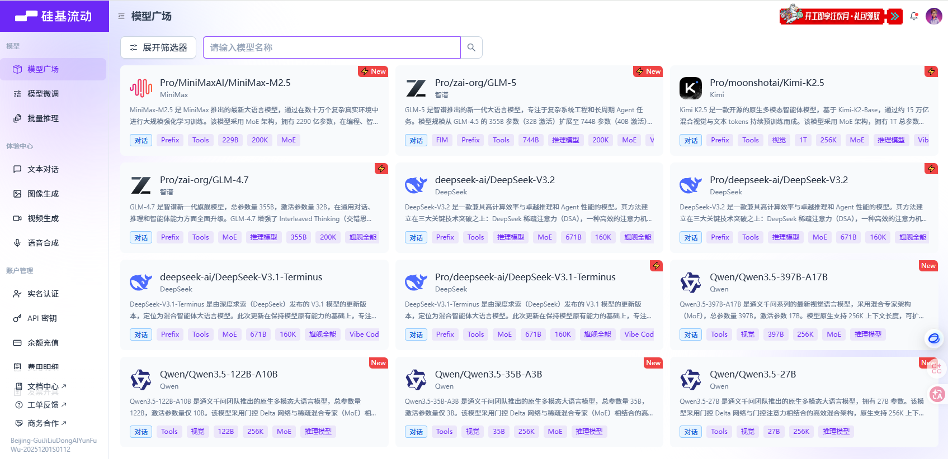The width and height of the screenshot is (948, 459).
Task: Open Pro/moonshotai/Kimi-K2.5 model title
Action: 767,83
